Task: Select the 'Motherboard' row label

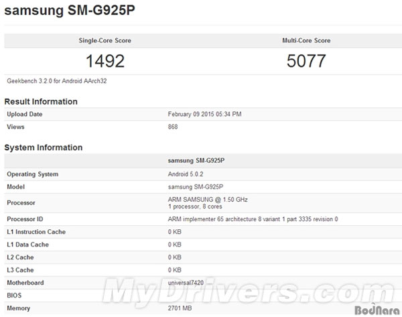Action: (25, 283)
